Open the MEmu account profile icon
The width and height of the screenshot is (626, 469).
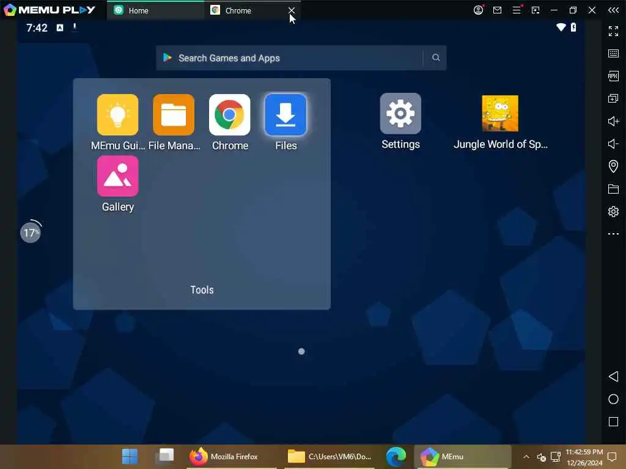(x=478, y=10)
